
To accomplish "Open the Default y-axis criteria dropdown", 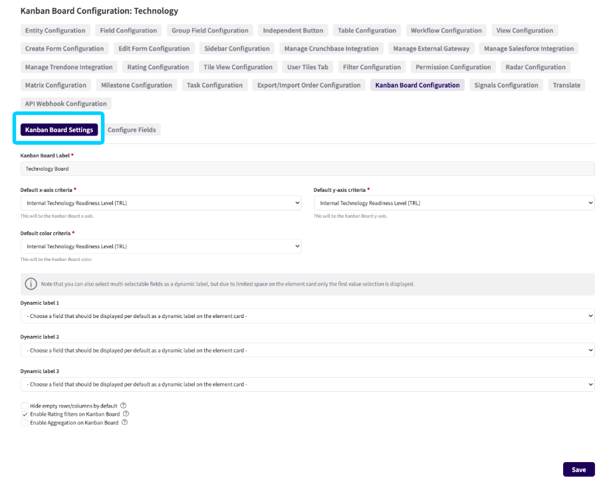I will 454,203.
